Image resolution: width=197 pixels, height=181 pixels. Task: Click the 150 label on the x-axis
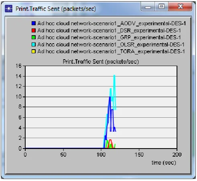tap(139, 155)
